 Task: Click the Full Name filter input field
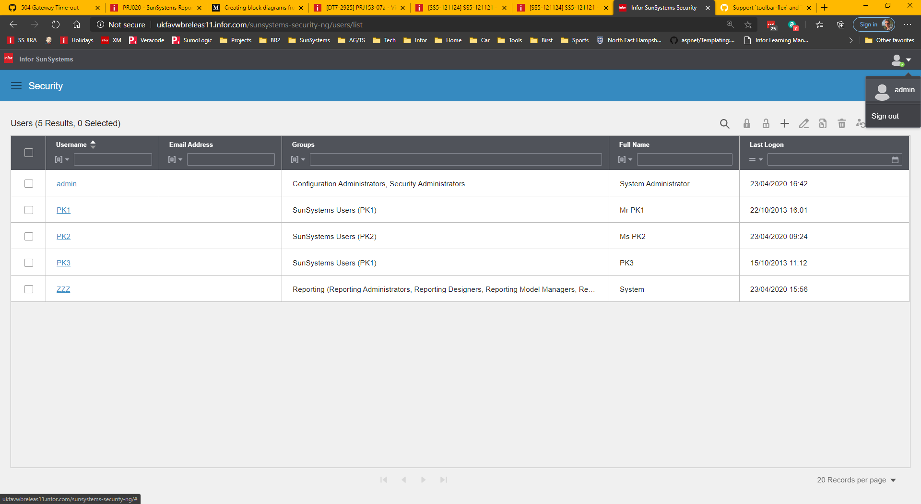coord(685,159)
